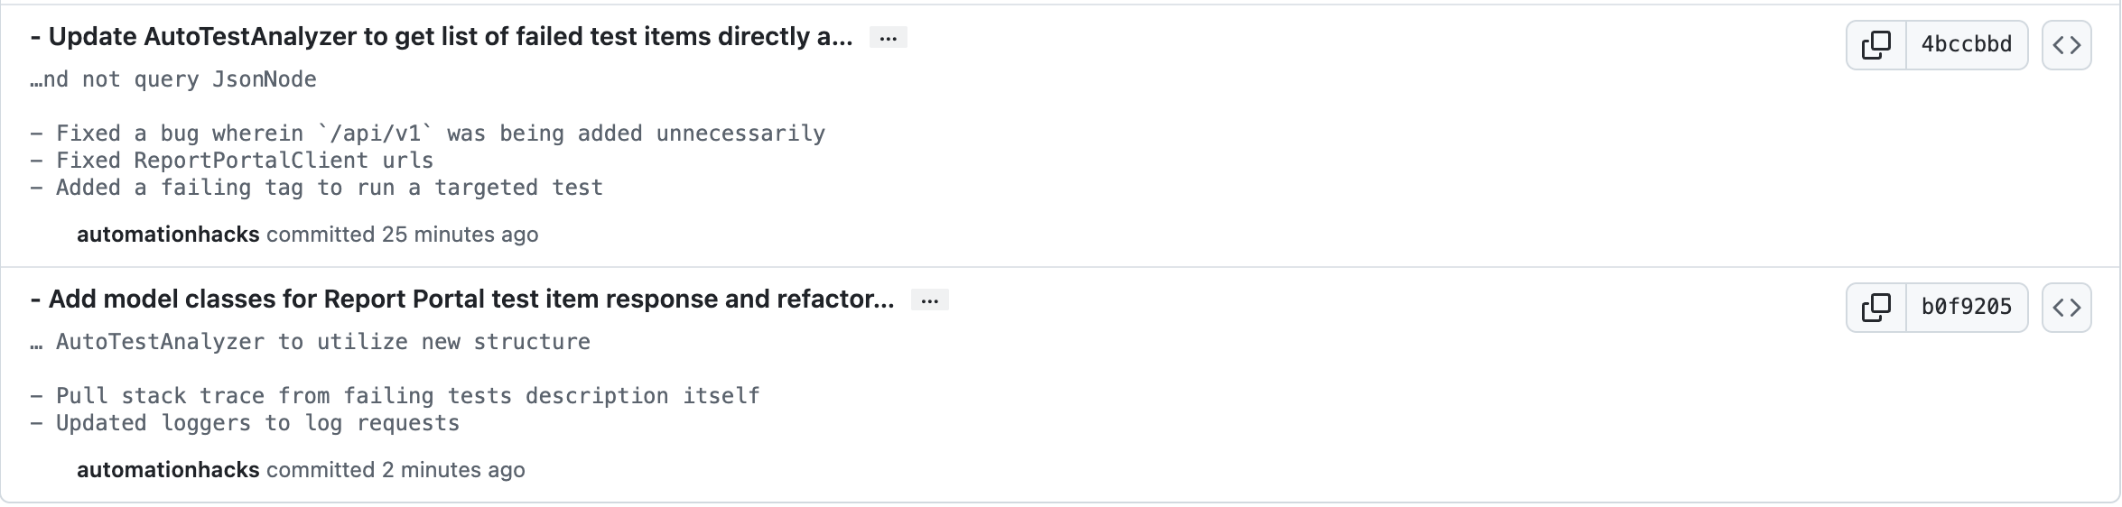Screen dimensions: 2122x507
Task: Open commit hash 4bccbbd
Action: click(x=1967, y=45)
